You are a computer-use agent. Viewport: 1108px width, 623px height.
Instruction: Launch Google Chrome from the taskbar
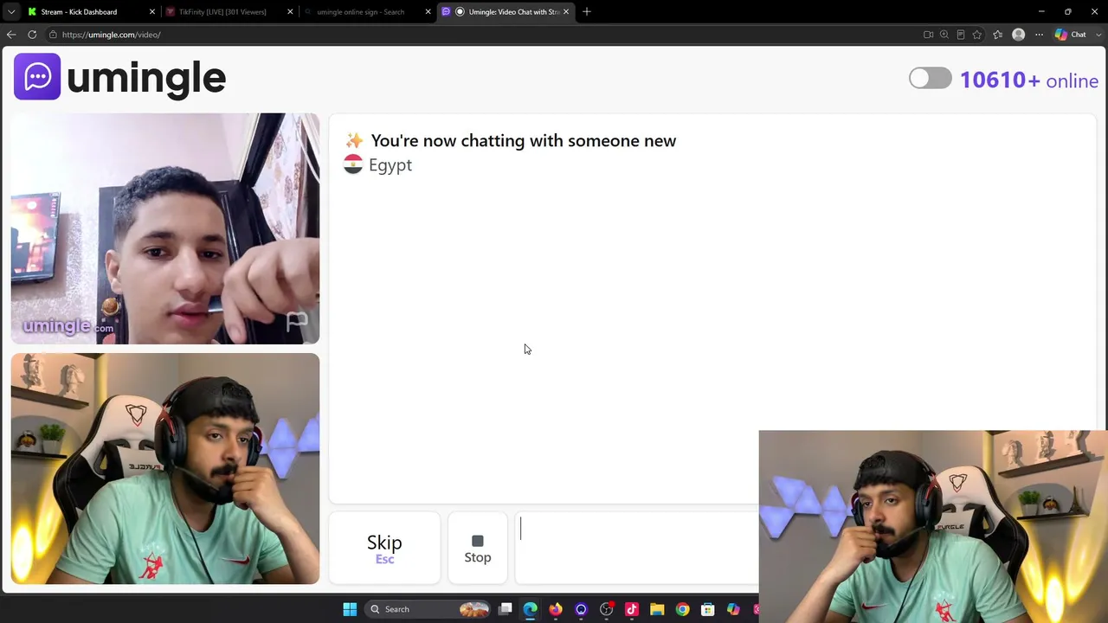[683, 609]
